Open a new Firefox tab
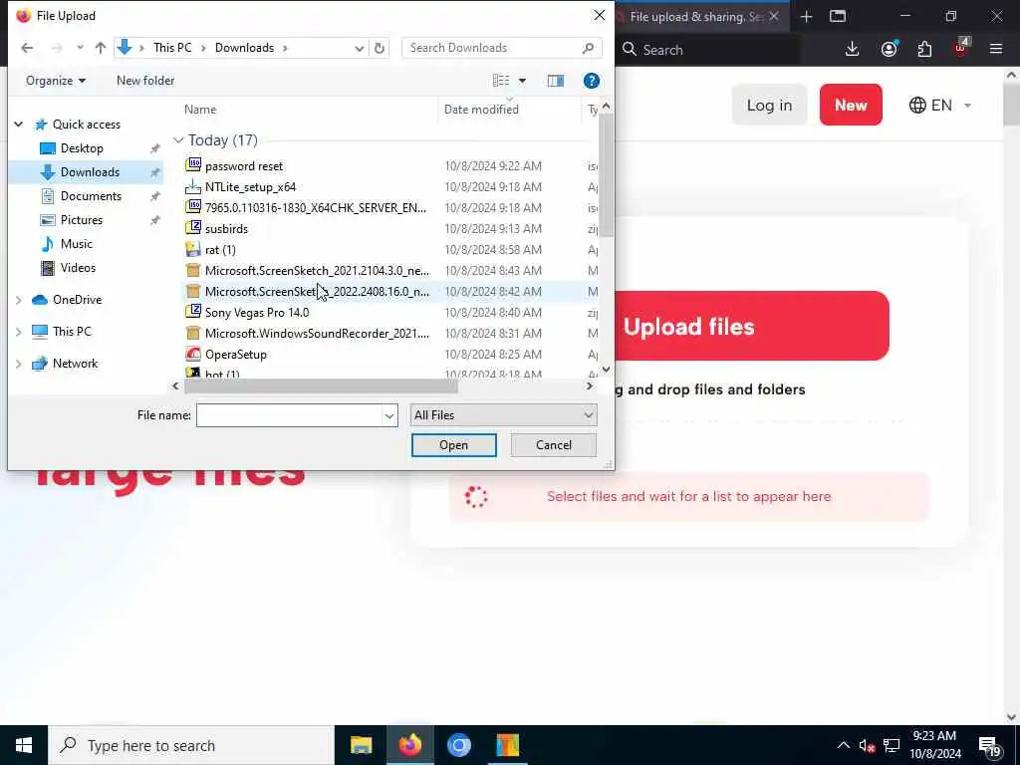Image resolution: width=1020 pixels, height=765 pixels. [806, 16]
